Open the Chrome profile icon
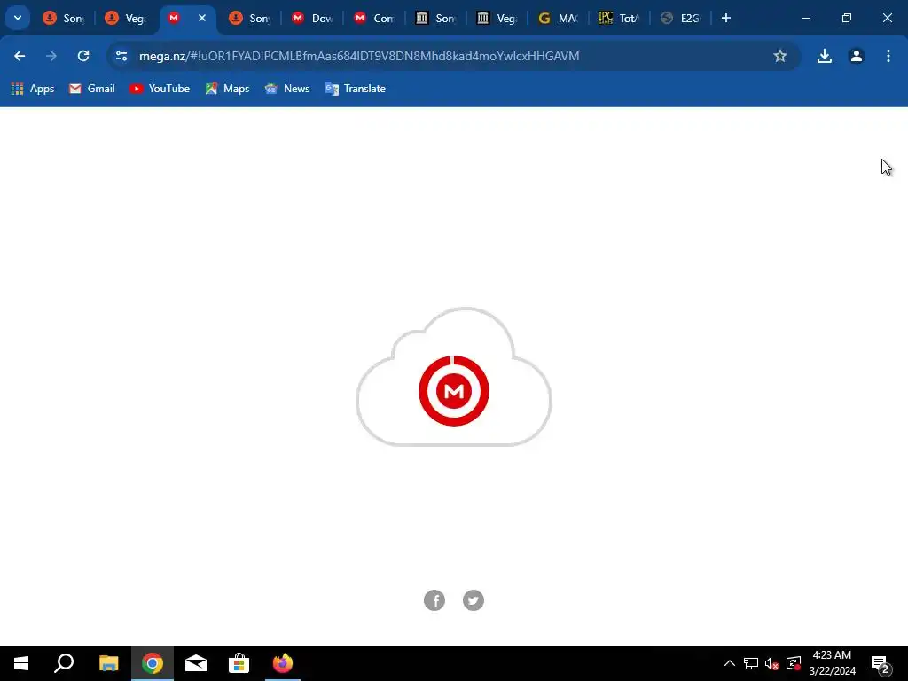The height and width of the screenshot is (681, 908). pyautogui.click(x=857, y=56)
